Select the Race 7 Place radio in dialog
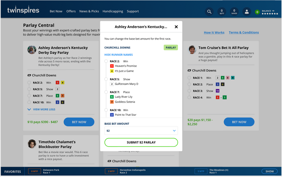This screenshot has height=177, width=282. tap(106, 92)
